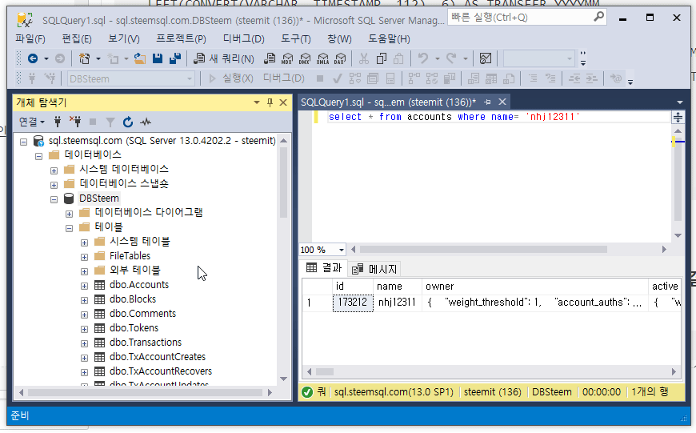Screen dimensions: 696x433
Task: Open the 파일(F) menu
Action: click(x=30, y=39)
